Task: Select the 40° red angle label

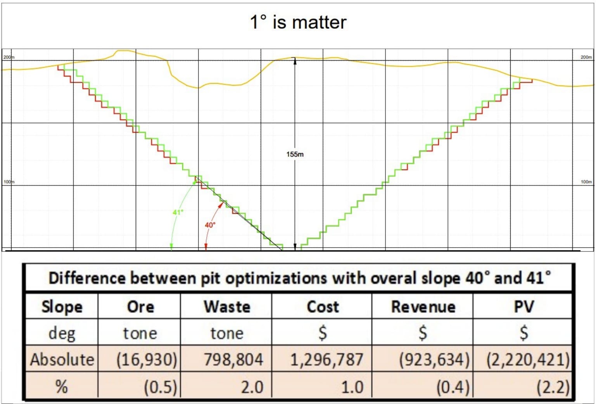Action: tap(210, 225)
